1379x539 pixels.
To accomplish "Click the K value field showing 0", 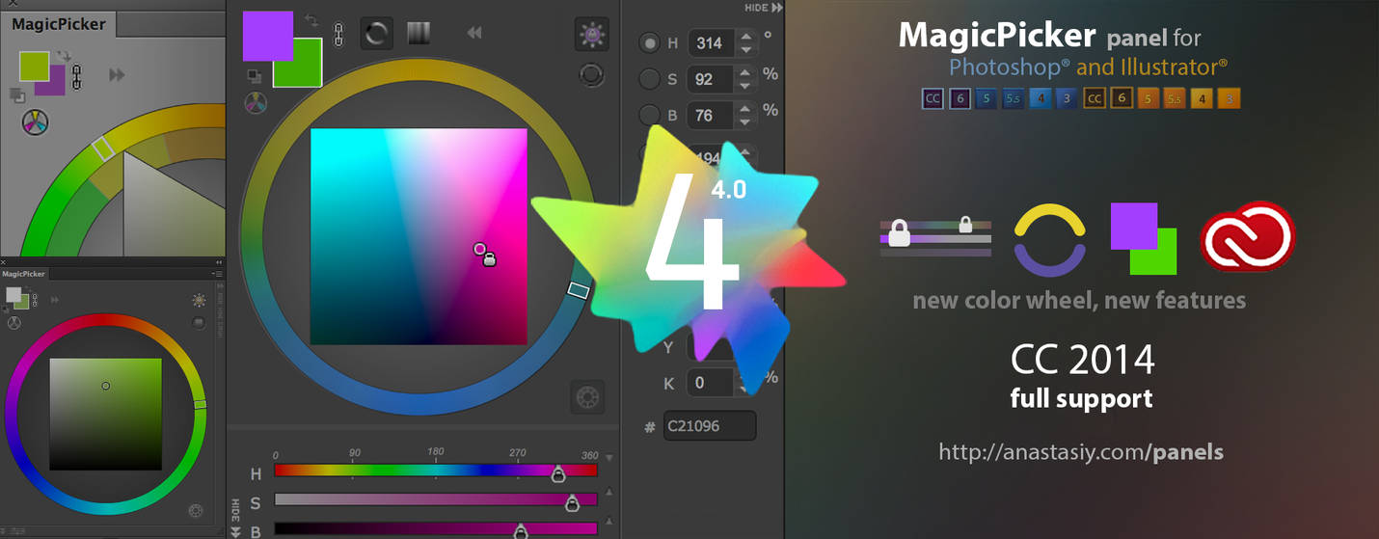I will point(711,382).
